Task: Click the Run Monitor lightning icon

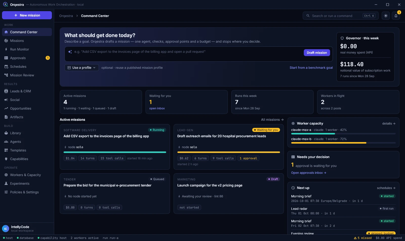Action: (x=6, y=49)
